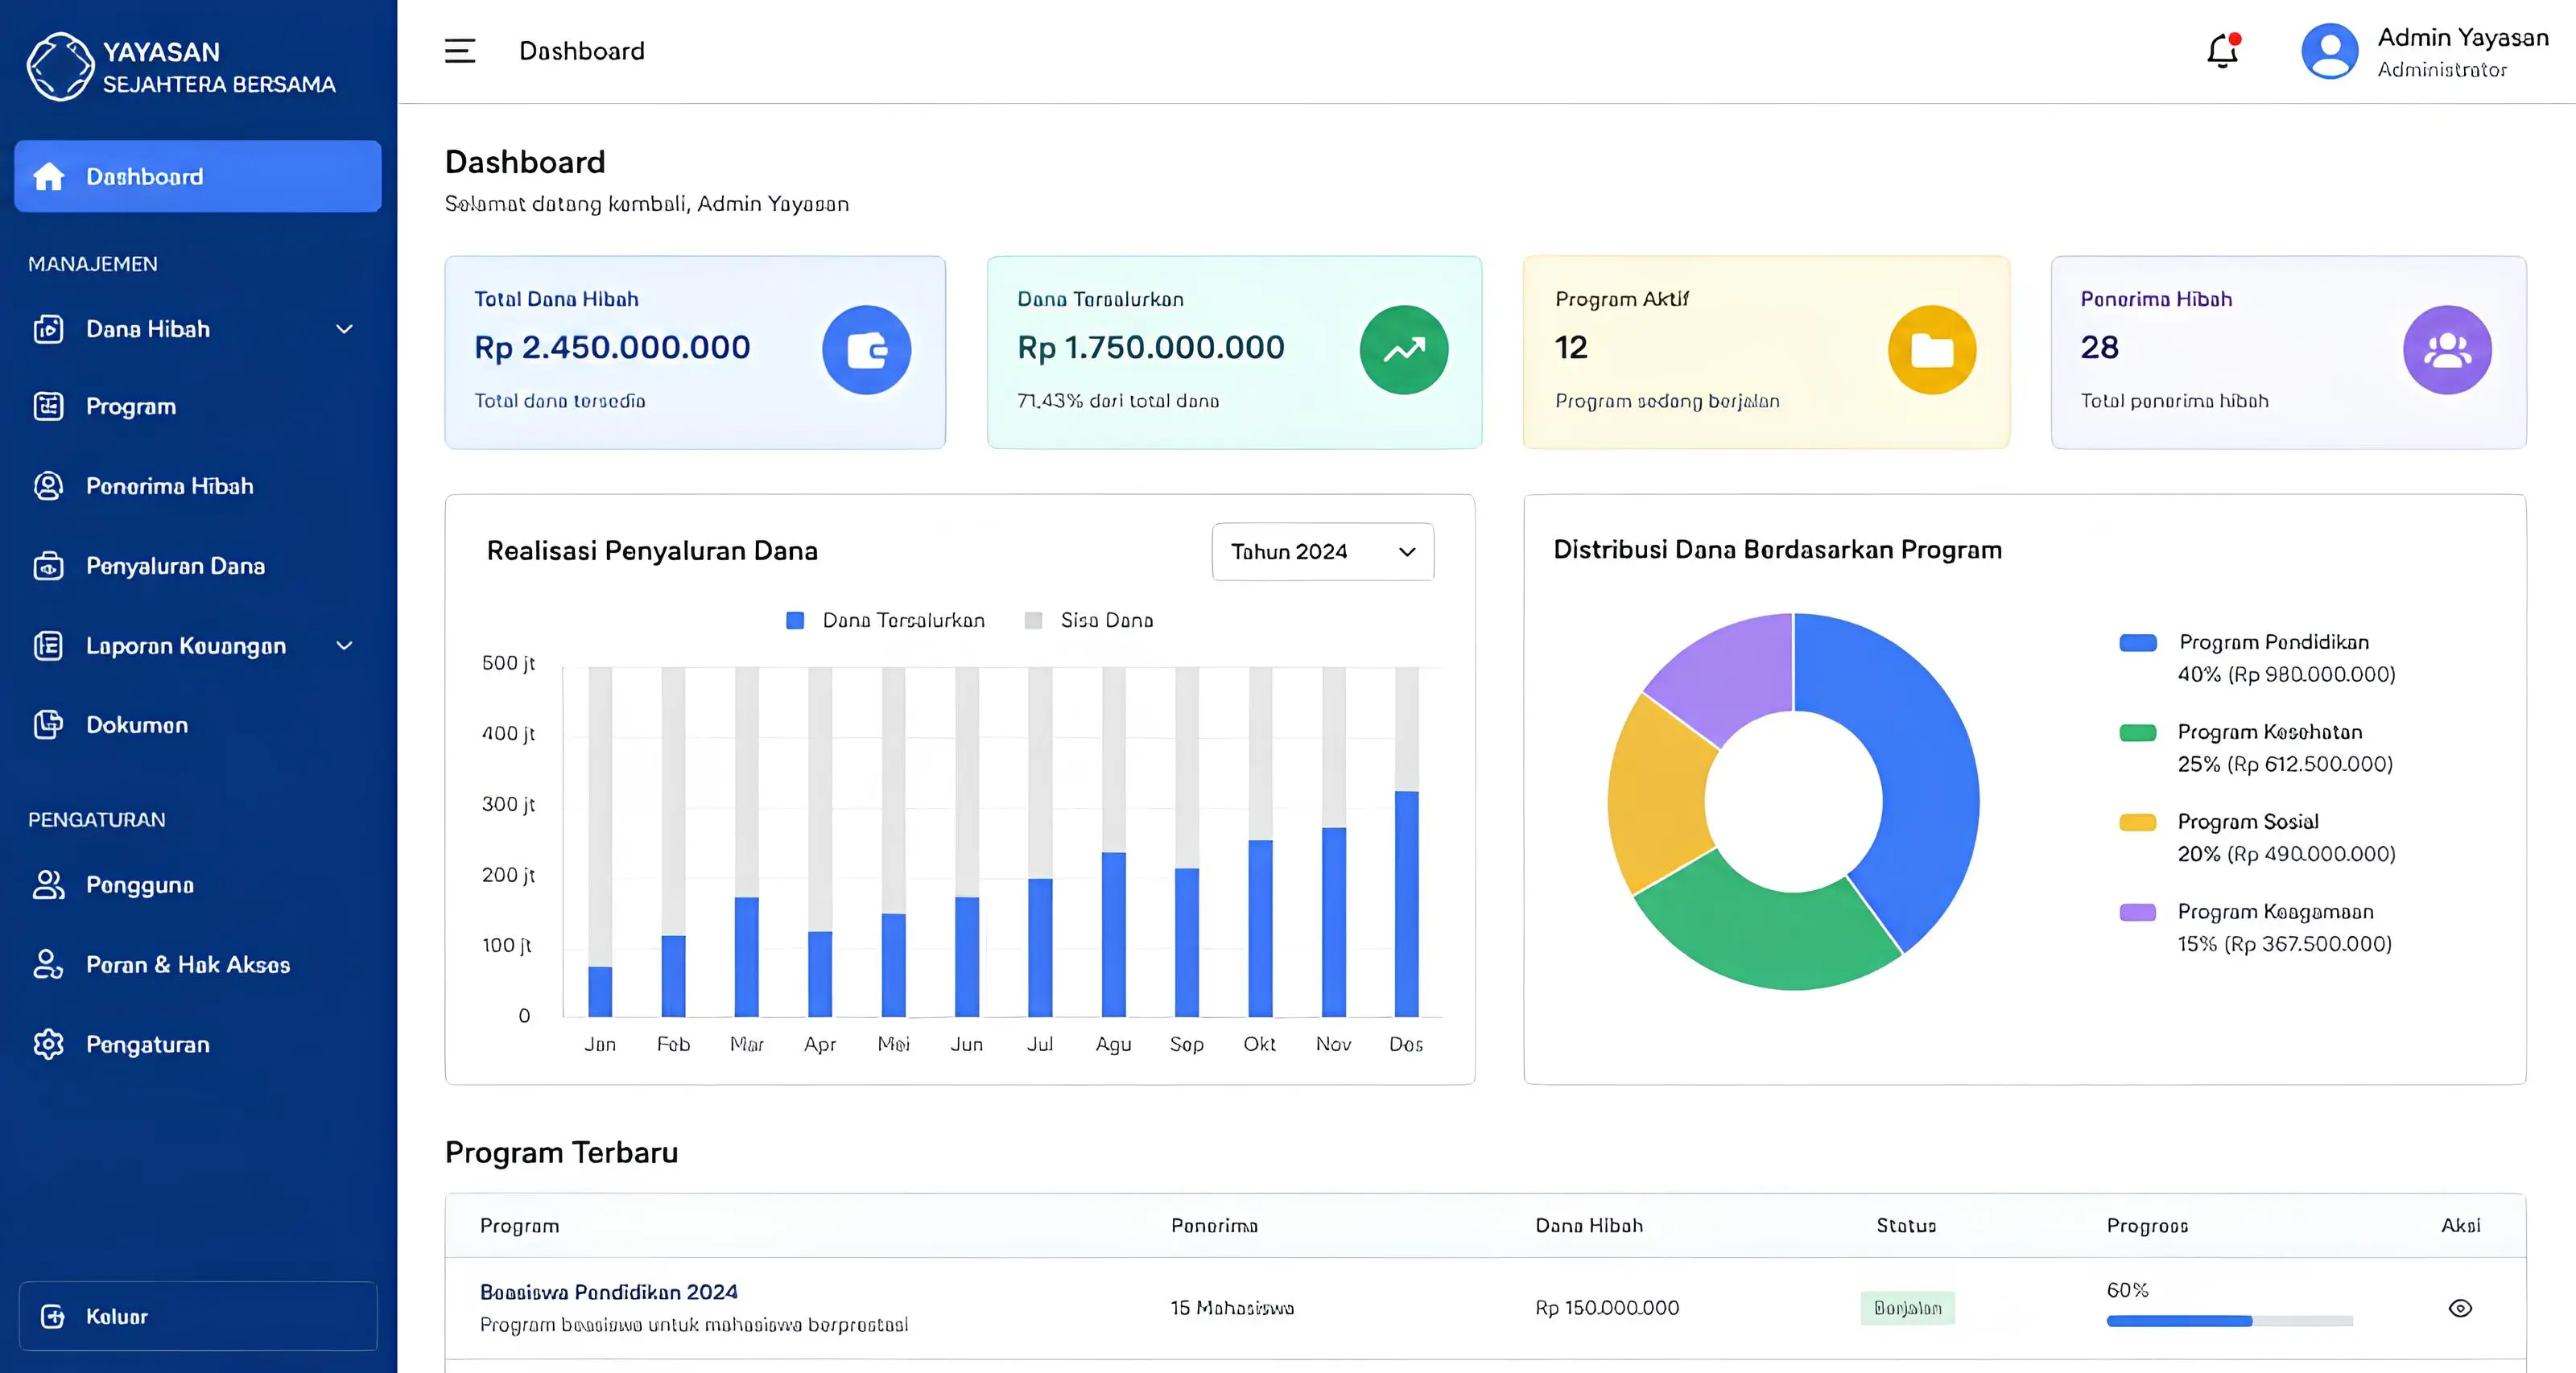Click the Berjalan status badge
2576x1373 pixels.
(x=1907, y=1308)
